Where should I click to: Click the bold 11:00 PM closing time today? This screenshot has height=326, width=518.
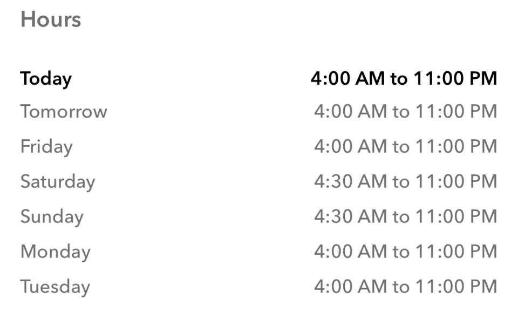tap(455, 78)
